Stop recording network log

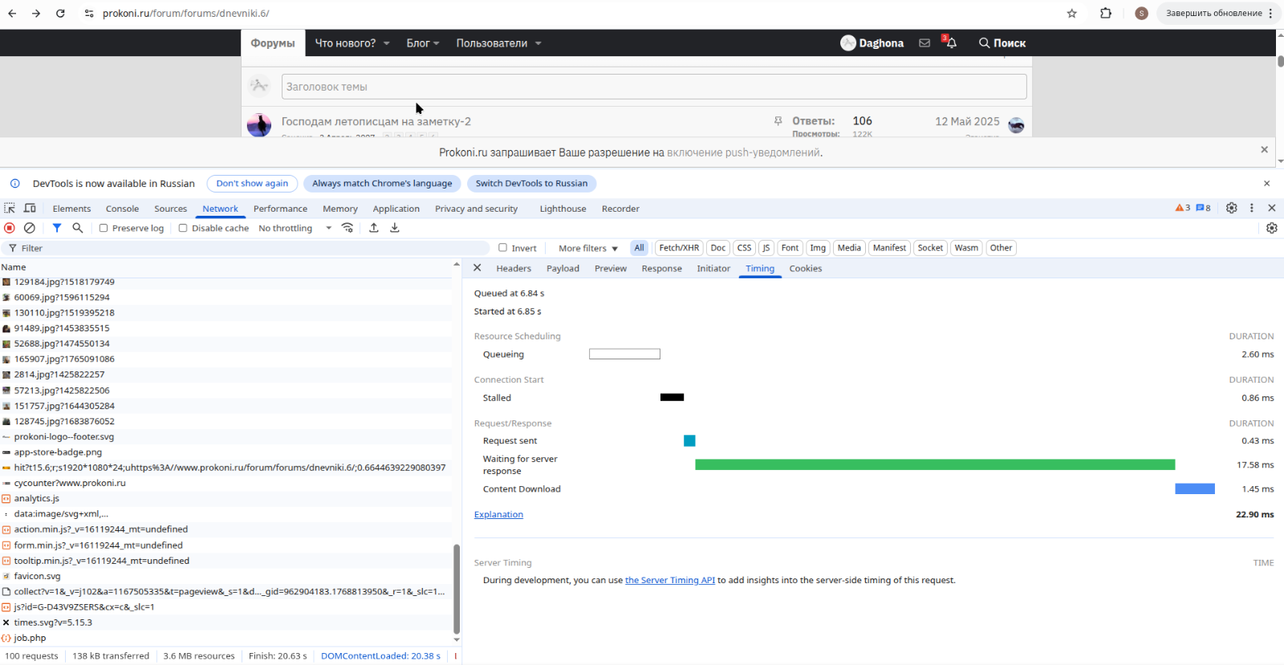click(x=10, y=228)
